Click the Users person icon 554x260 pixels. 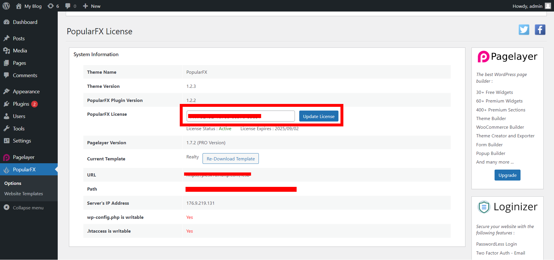[6, 116]
